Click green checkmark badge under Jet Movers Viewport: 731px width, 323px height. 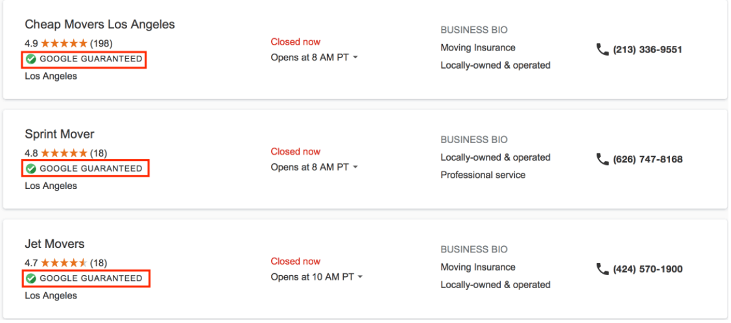click(x=30, y=278)
